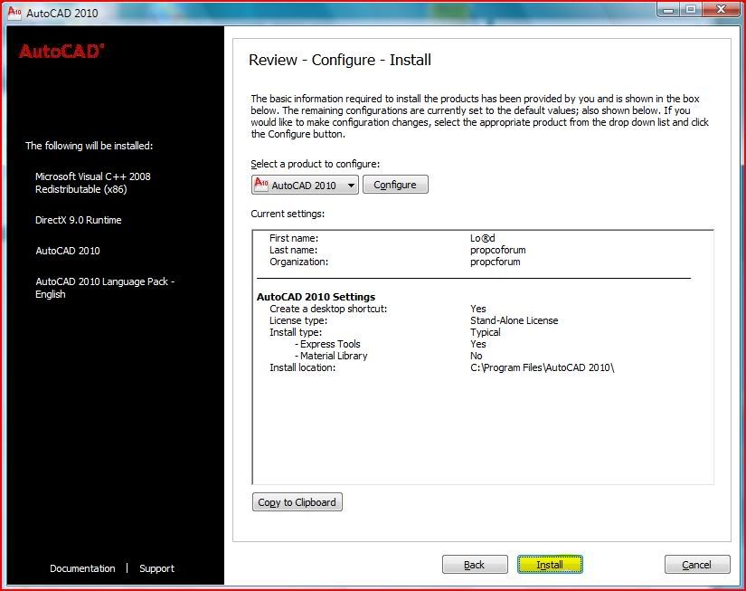
Task: Click the AutoCAD logo in sidebar
Action: (x=61, y=52)
